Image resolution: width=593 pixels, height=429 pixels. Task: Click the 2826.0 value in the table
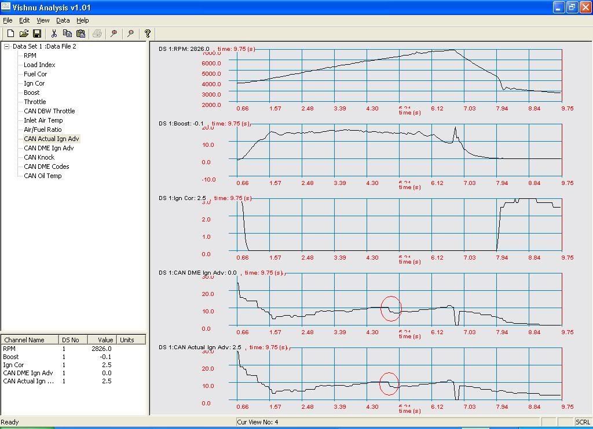tap(101, 349)
